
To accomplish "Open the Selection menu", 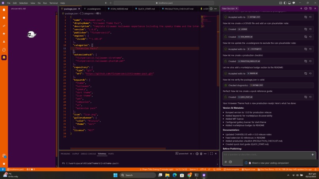I will [x=23, y=3].
